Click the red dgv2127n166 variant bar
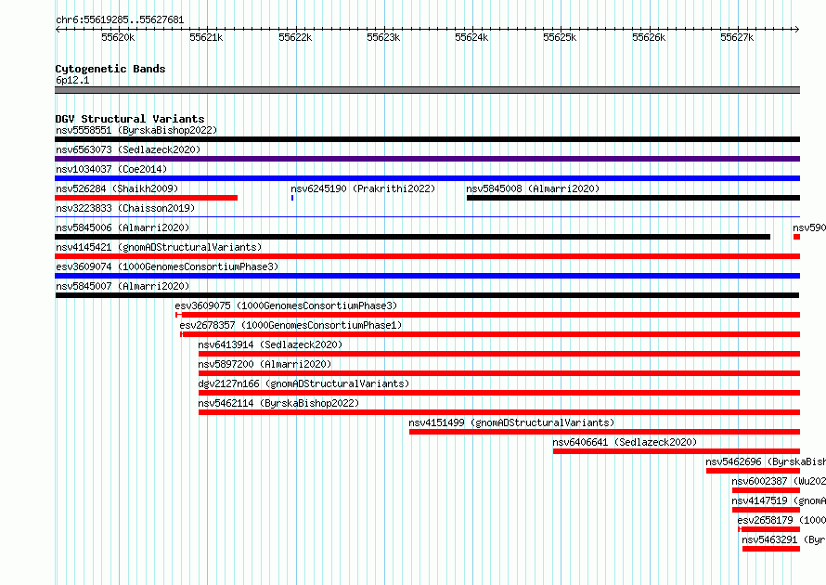Image resolution: width=826 pixels, height=585 pixels. 499,393
